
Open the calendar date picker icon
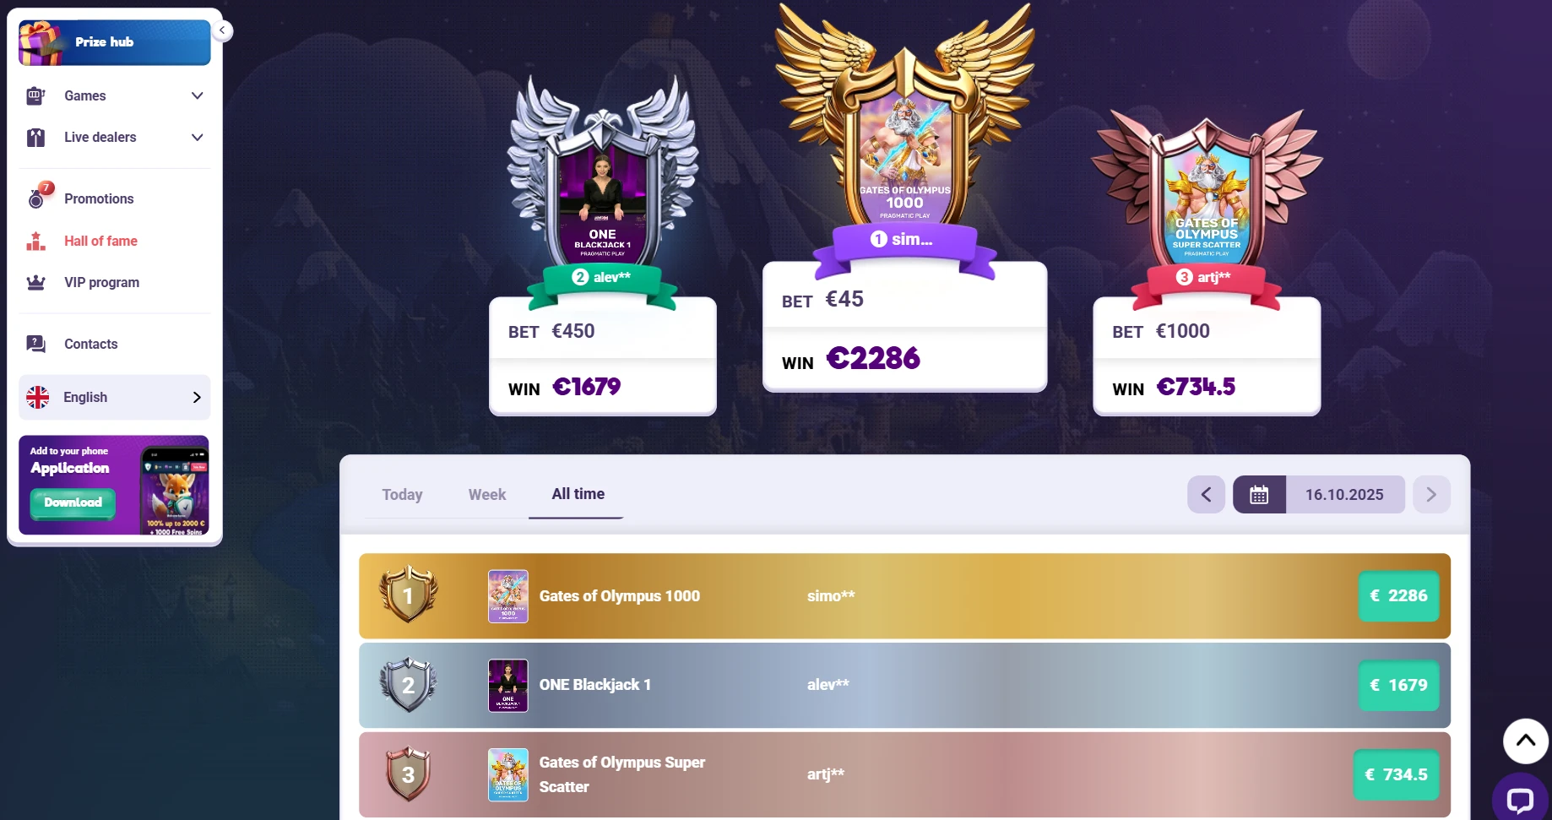pyautogui.click(x=1259, y=495)
